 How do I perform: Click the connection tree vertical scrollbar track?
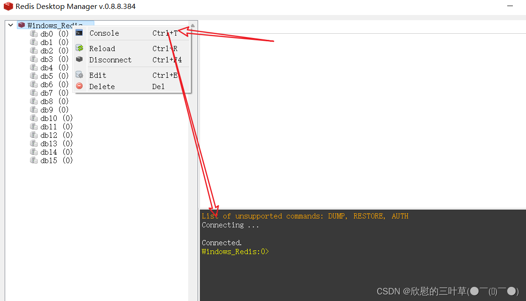(x=192, y=164)
